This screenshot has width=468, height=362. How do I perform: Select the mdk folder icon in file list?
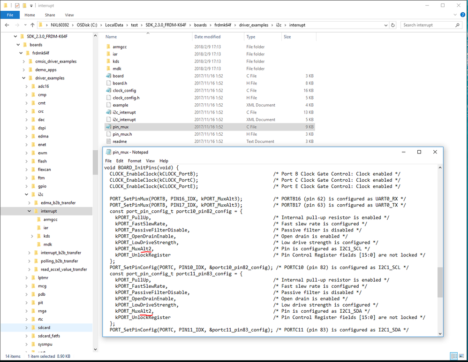(x=108, y=69)
